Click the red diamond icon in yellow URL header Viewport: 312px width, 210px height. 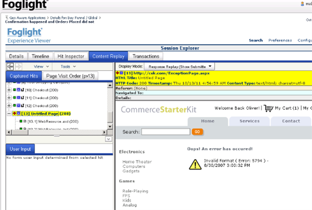tap(117, 73)
